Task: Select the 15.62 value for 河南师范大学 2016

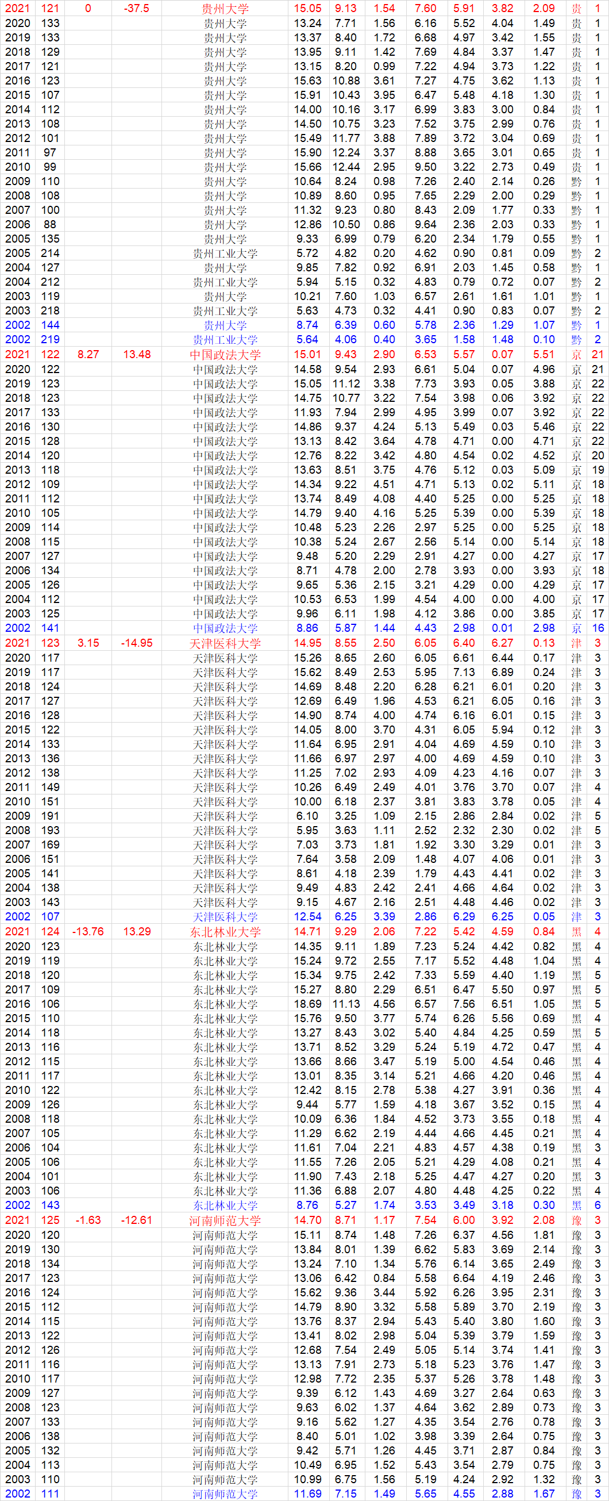Action: tap(307, 1292)
